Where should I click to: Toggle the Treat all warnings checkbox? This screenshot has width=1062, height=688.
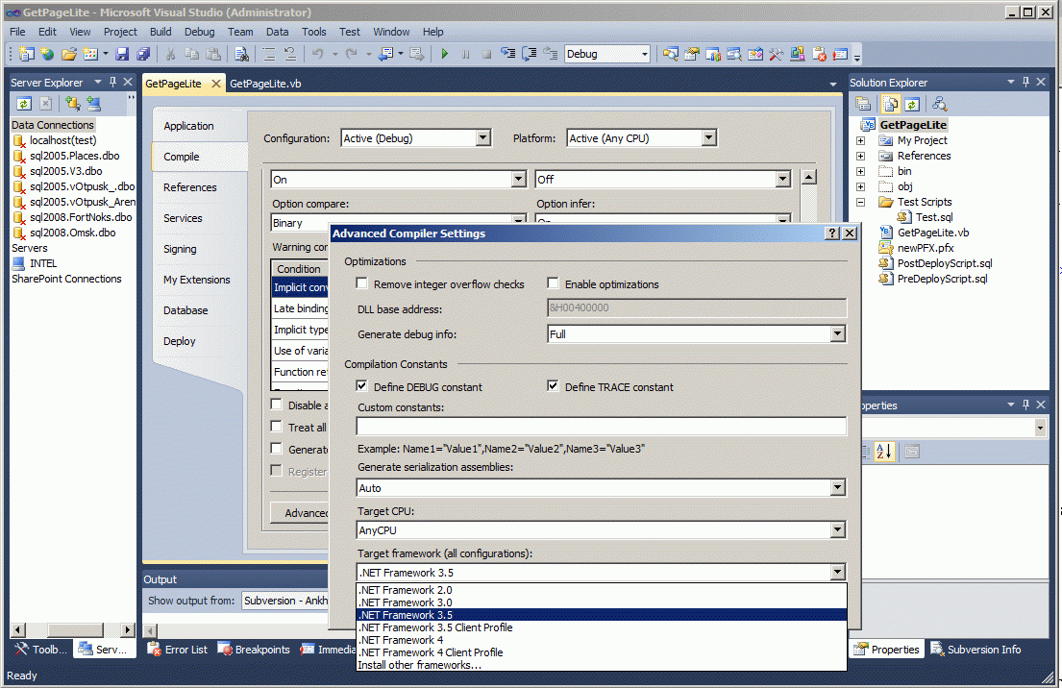(x=277, y=427)
